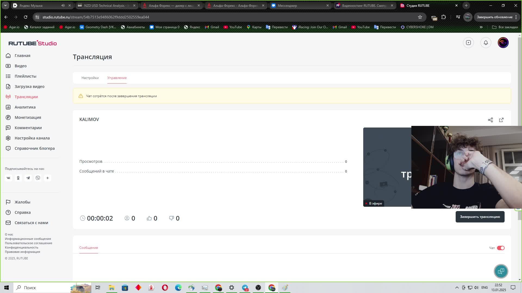Open the VK social link icon

click(8, 178)
